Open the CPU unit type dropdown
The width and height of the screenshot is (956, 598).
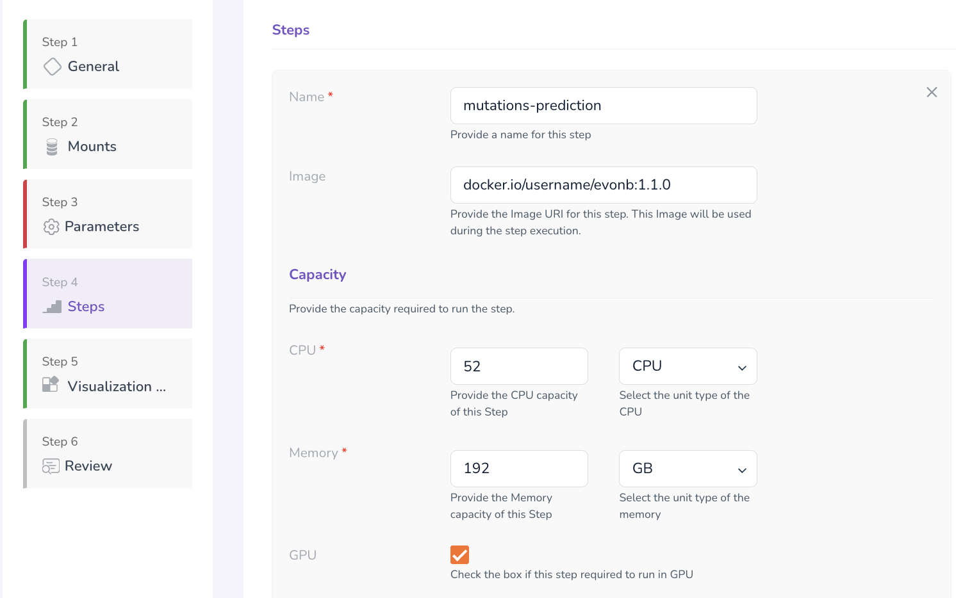pyautogui.click(x=687, y=366)
